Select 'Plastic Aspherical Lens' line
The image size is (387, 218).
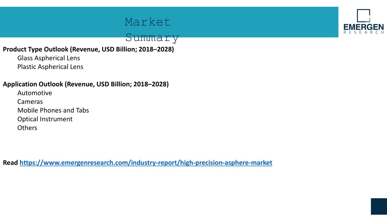[x=50, y=67]
